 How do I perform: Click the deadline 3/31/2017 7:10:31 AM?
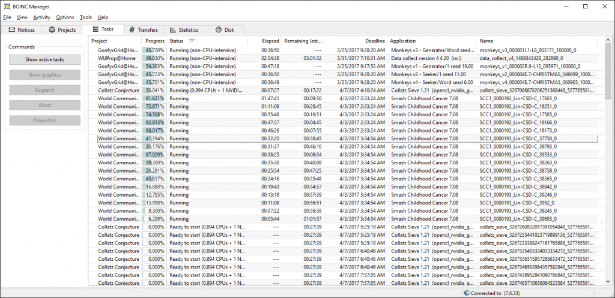click(x=361, y=58)
